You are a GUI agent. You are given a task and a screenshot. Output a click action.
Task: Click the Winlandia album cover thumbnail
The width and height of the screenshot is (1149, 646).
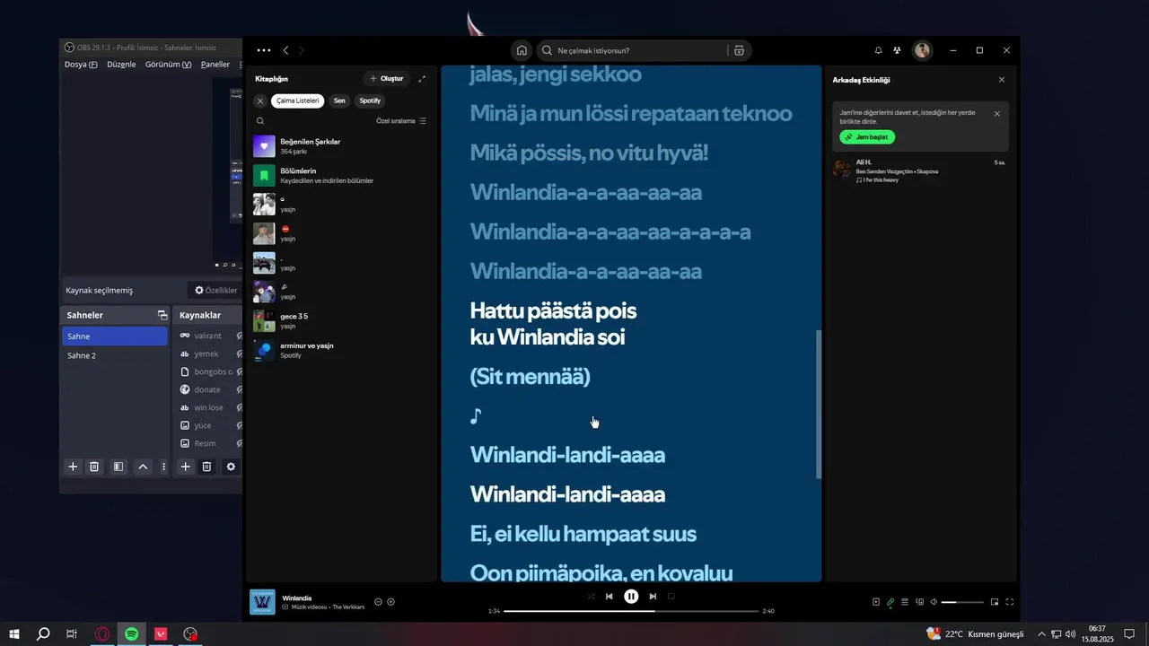[x=262, y=602]
